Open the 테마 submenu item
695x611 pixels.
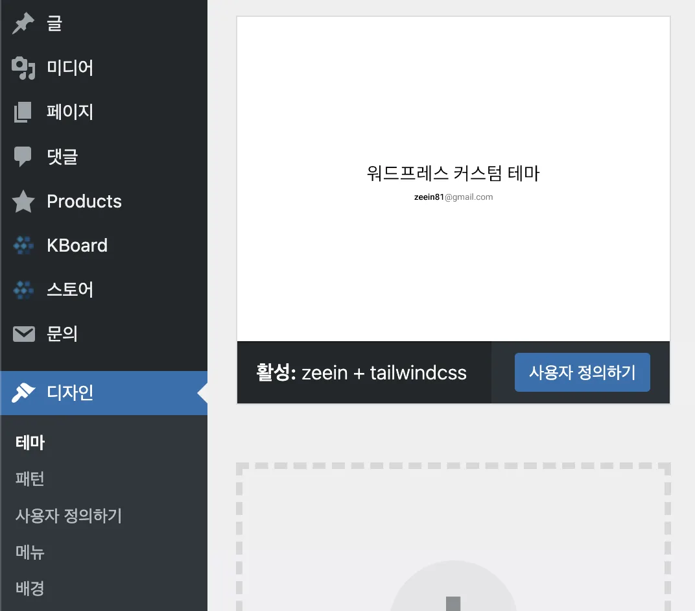[x=30, y=442]
